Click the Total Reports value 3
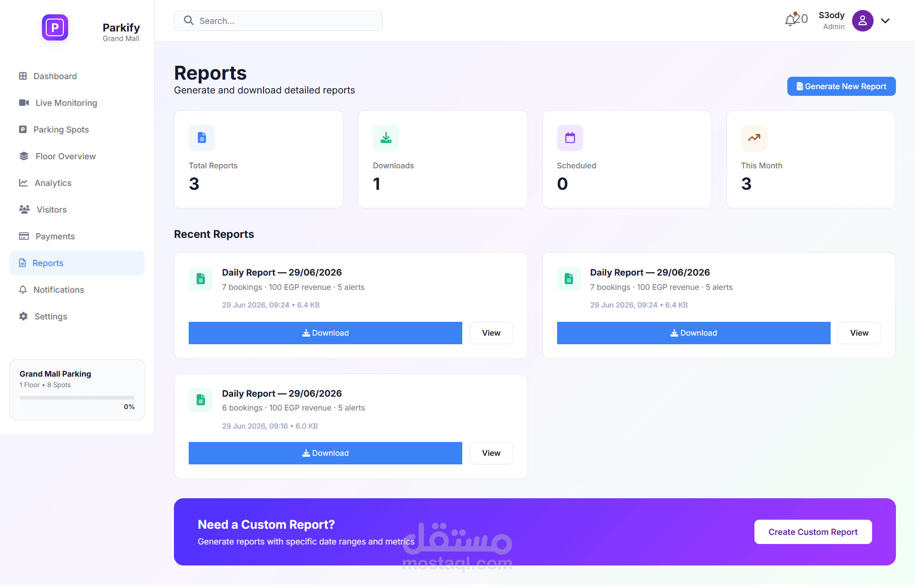This screenshot has height=585, width=915. 194,184
